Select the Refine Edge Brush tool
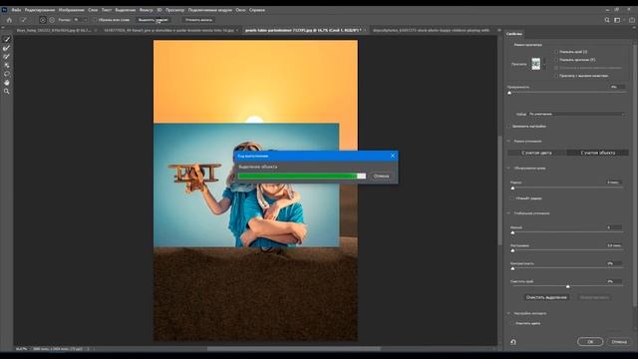Image resolution: width=638 pixels, height=359 pixels. coord(7,48)
